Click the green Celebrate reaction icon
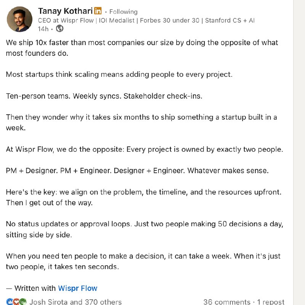 click(x=22, y=302)
